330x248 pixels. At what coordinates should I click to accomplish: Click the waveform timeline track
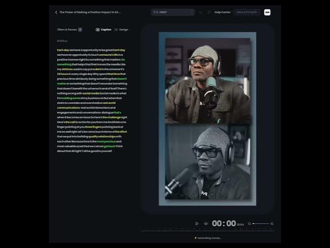click(x=206, y=231)
